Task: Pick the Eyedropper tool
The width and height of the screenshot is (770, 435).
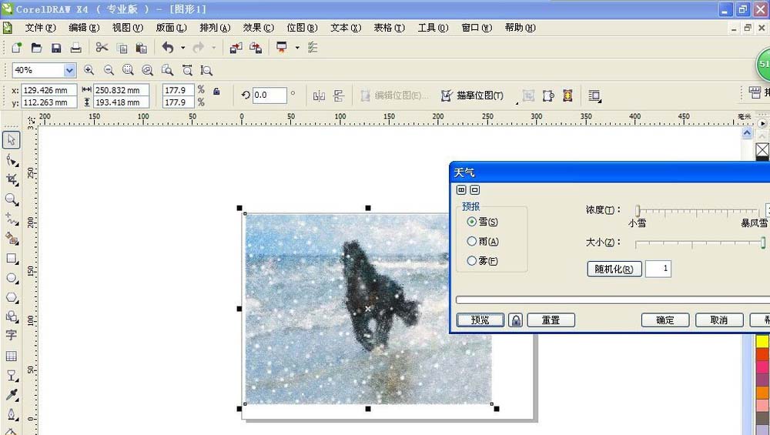Action: tap(12, 395)
